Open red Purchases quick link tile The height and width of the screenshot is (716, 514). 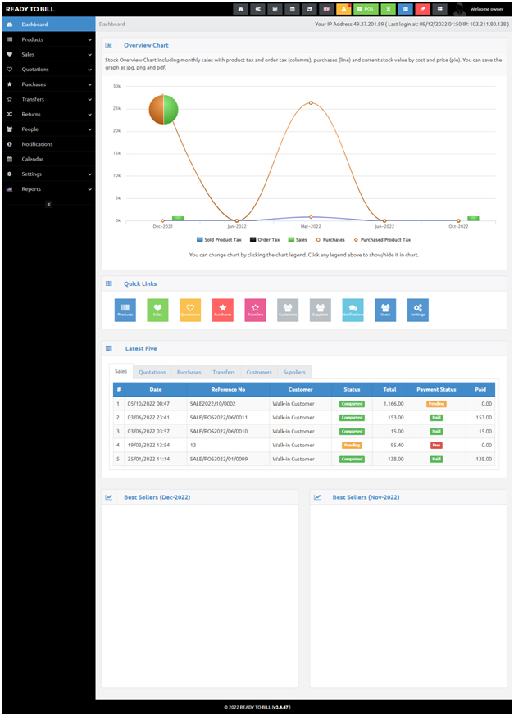[x=222, y=310]
